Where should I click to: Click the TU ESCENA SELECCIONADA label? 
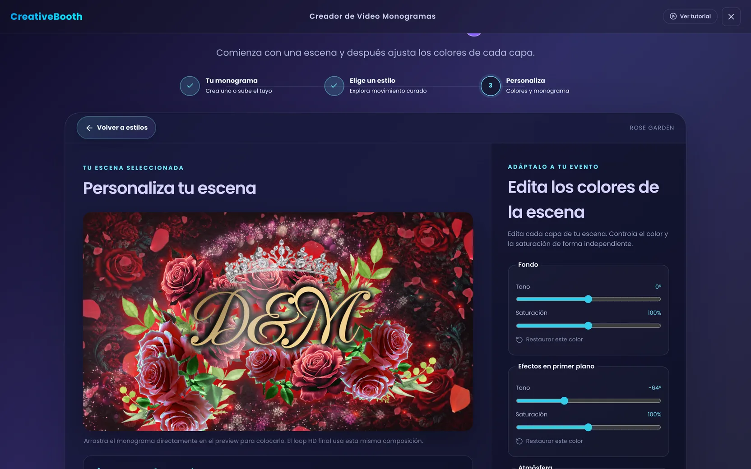point(133,168)
